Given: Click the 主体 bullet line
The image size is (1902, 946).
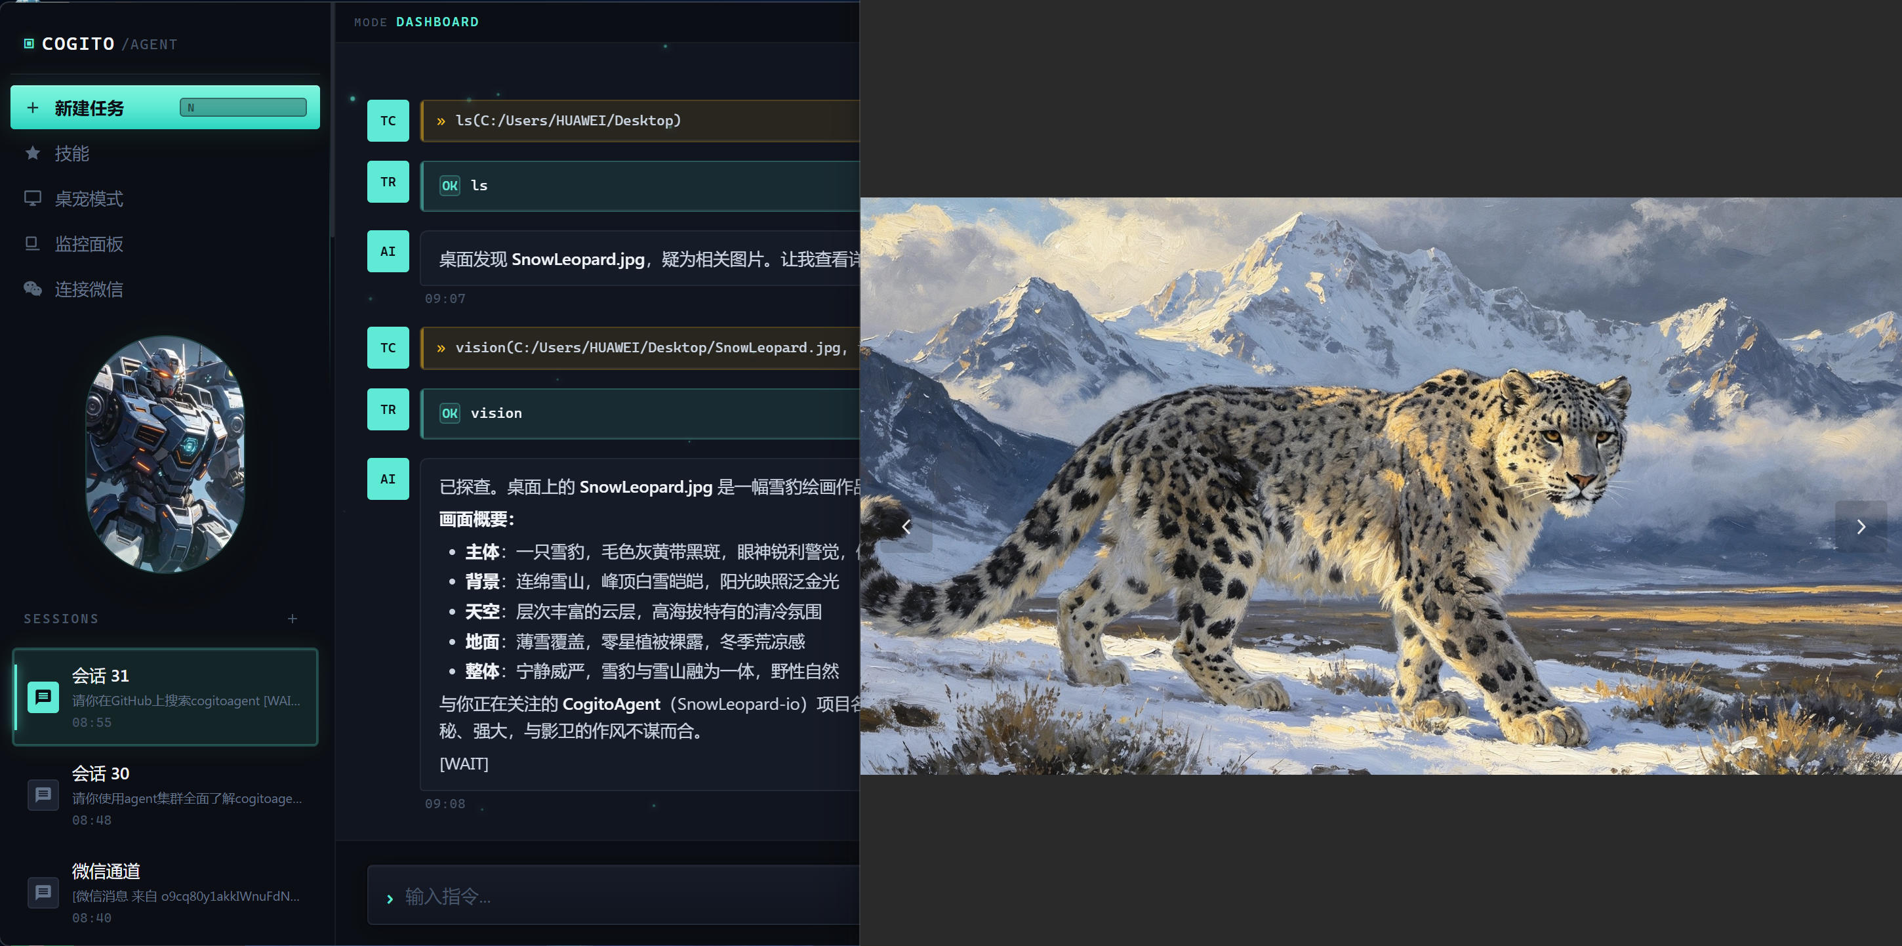Looking at the screenshot, I should [662, 552].
